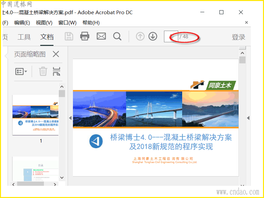Viewport: 264px width, 198px height.
Task: Click the document vertical scrollbar thumb
Action: pos(243,60)
